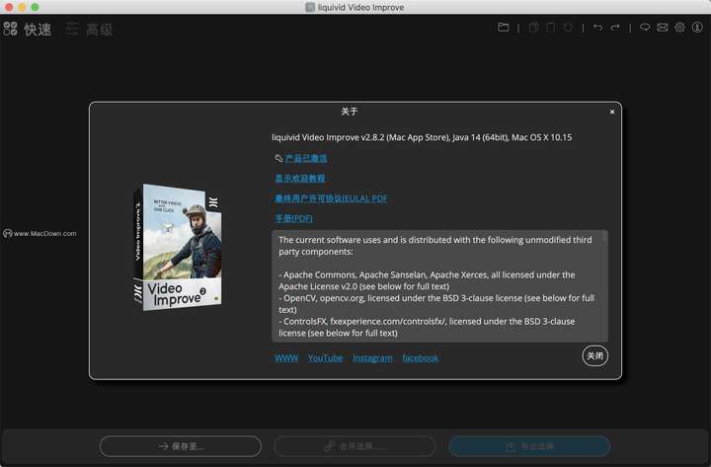Screen dimensions: 711x467
Task: Open the folder icon in the toolbar
Action: pyautogui.click(x=503, y=28)
